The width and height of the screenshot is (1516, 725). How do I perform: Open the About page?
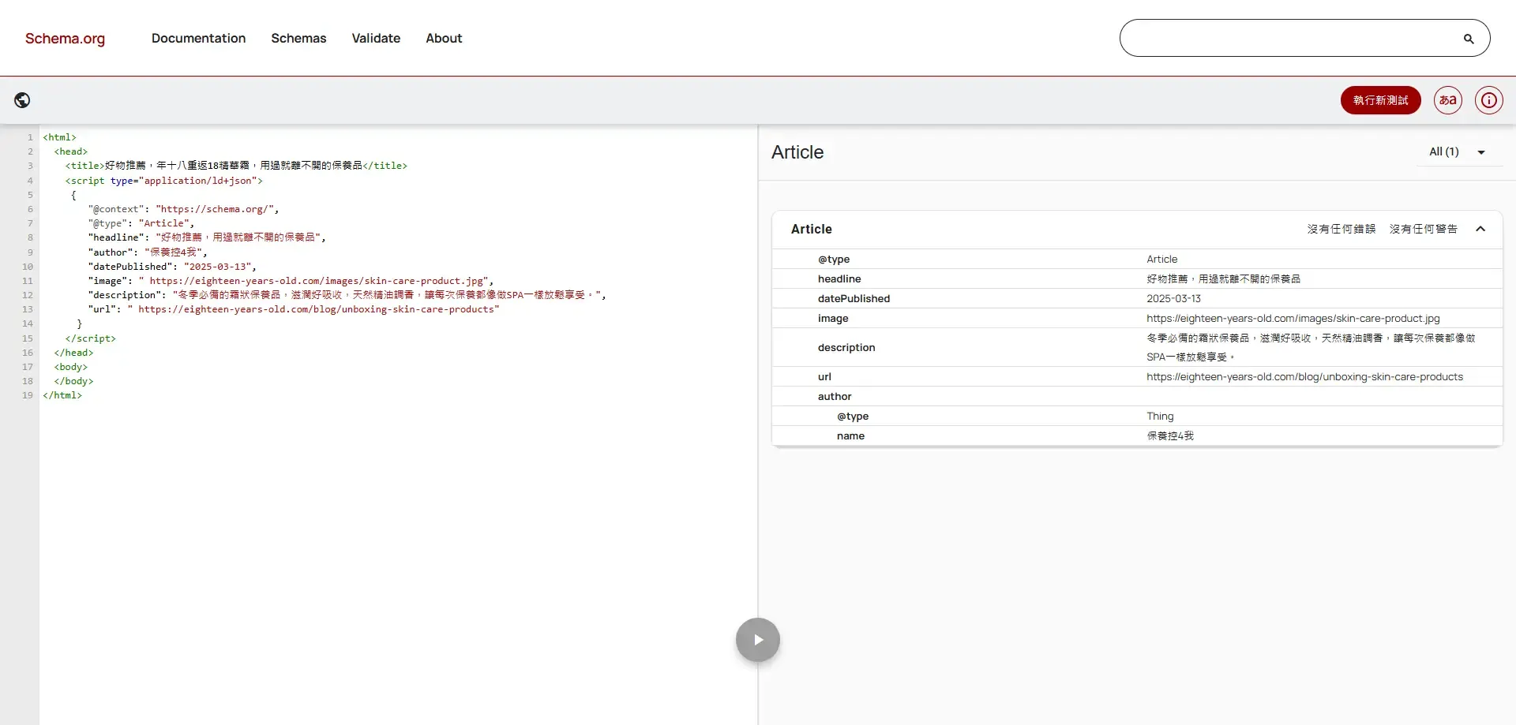444,39
